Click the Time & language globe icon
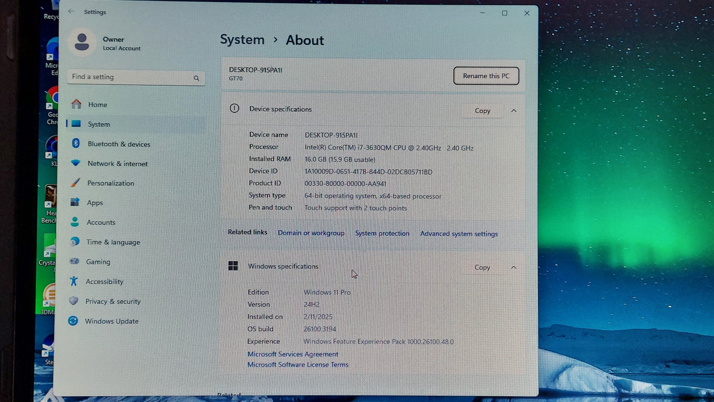714x402 pixels. coord(75,242)
